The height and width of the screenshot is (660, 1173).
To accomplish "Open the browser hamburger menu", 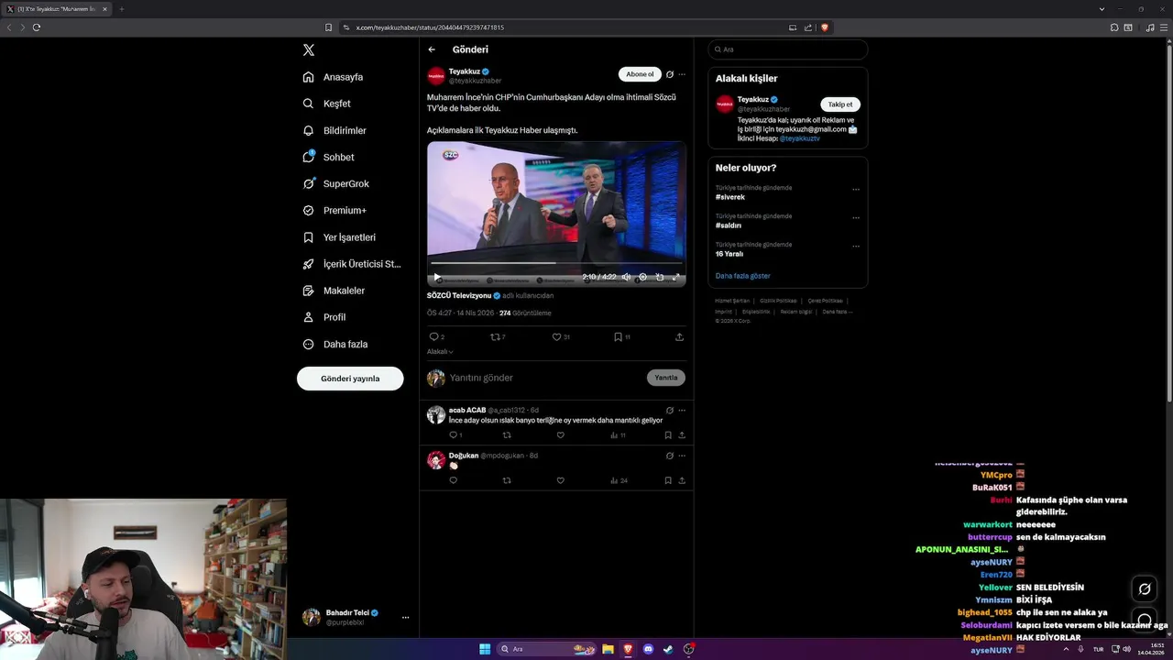I will tap(1163, 27).
